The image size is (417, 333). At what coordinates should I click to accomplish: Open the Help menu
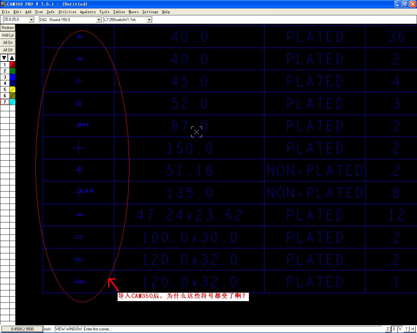(166, 12)
